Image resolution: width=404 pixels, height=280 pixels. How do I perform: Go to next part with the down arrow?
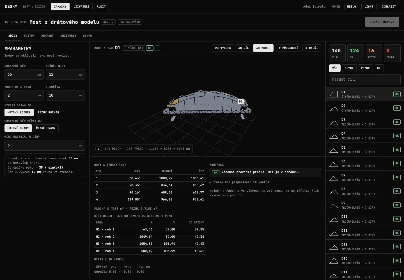point(311,48)
